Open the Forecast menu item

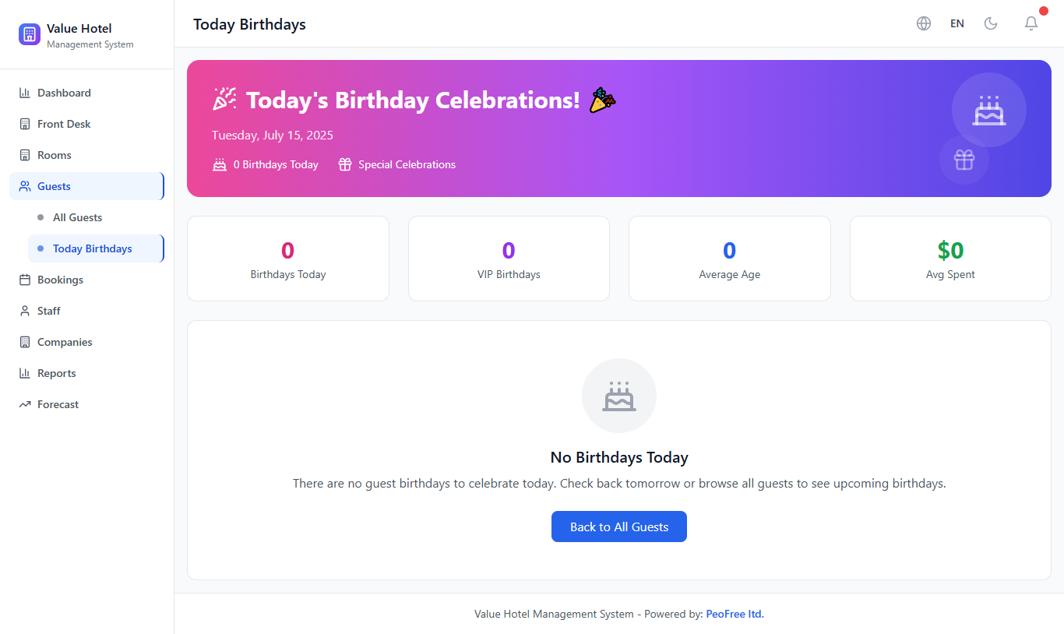tap(58, 404)
